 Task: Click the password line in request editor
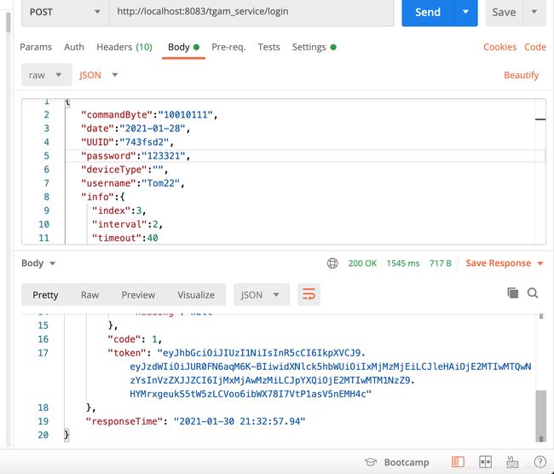[136, 156]
